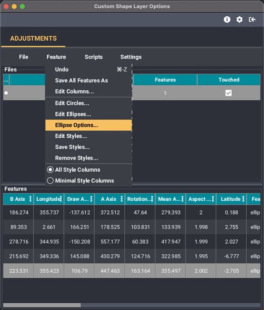Click the info icon in top bar
264x310 pixels.
(227, 20)
